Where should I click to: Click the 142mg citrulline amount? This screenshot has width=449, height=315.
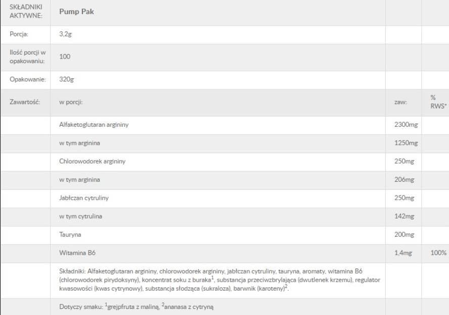coord(404,217)
